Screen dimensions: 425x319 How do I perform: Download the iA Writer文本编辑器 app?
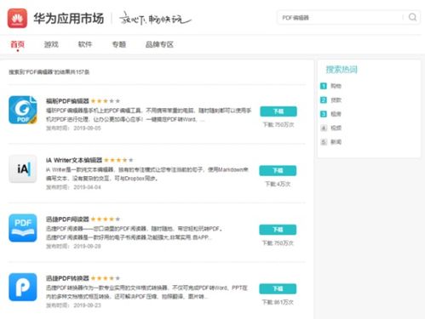pyautogui.click(x=278, y=170)
